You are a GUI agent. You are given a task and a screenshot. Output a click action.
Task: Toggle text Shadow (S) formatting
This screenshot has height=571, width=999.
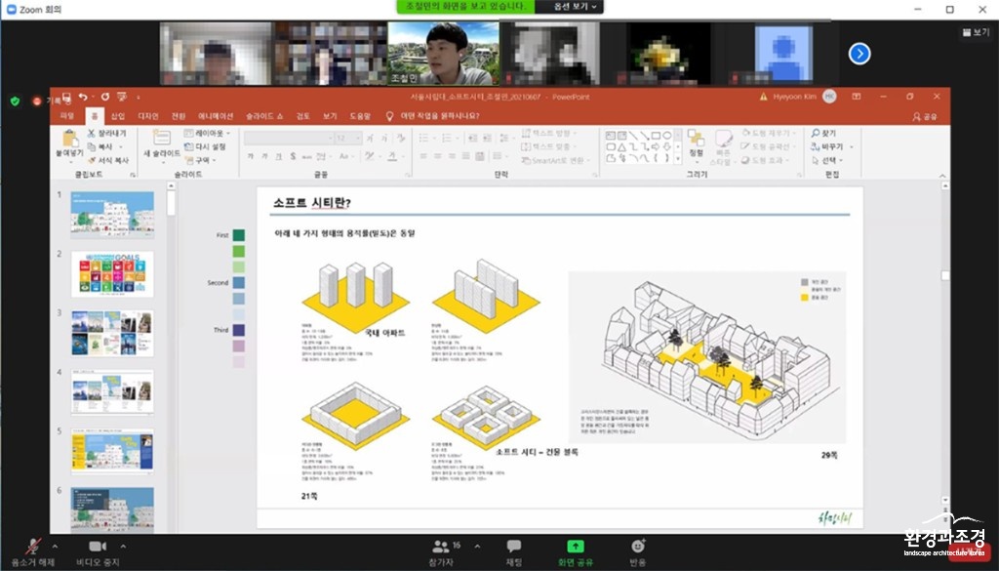click(x=293, y=156)
